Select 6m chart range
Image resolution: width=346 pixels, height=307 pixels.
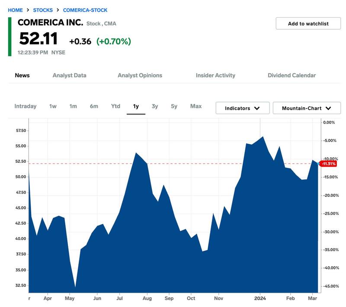[94, 106]
